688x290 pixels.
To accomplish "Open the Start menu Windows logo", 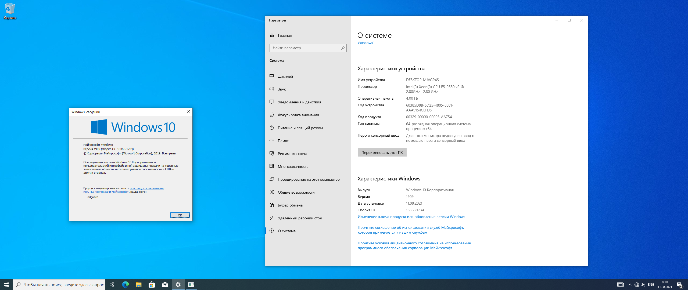I will (6, 285).
